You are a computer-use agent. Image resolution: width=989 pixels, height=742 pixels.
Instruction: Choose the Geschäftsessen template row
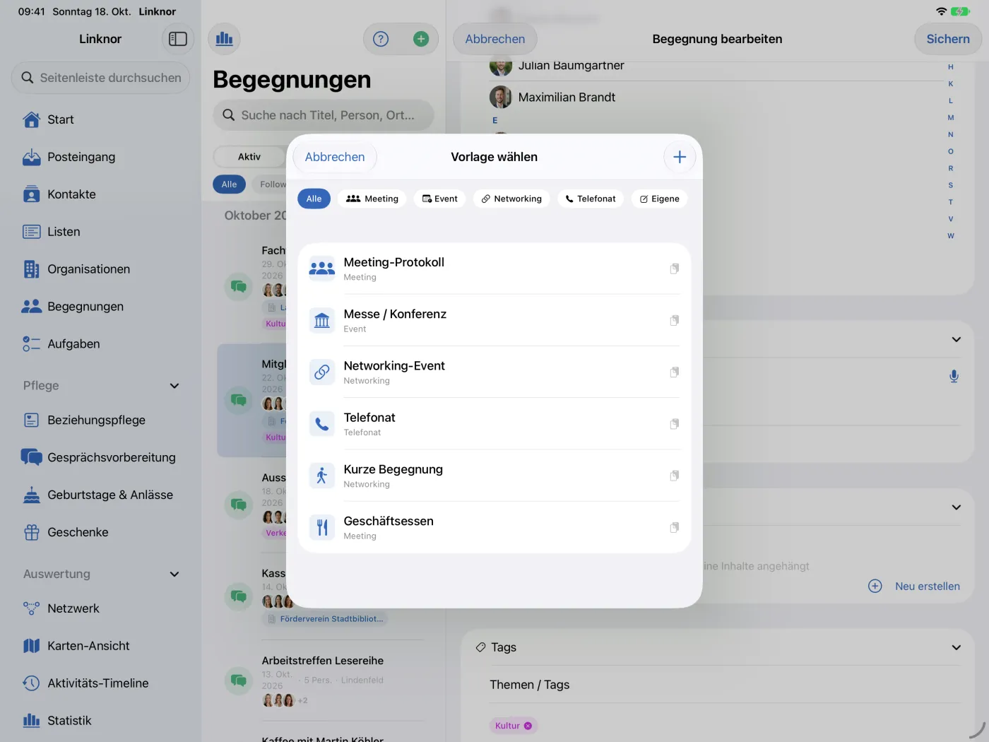494,527
